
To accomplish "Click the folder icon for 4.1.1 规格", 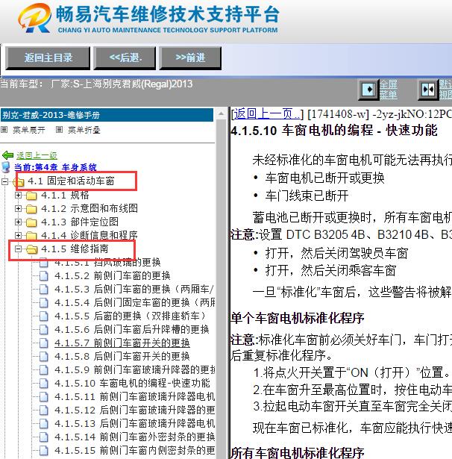I will tap(31, 196).
